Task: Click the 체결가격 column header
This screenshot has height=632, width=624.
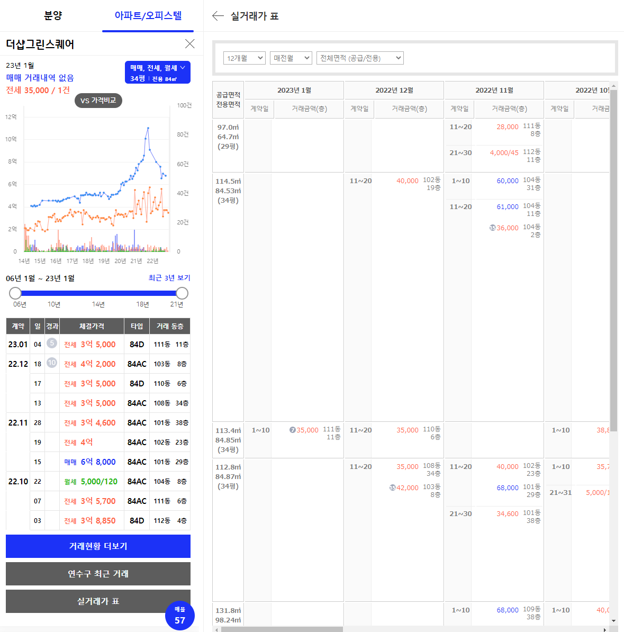Action: pos(92,326)
